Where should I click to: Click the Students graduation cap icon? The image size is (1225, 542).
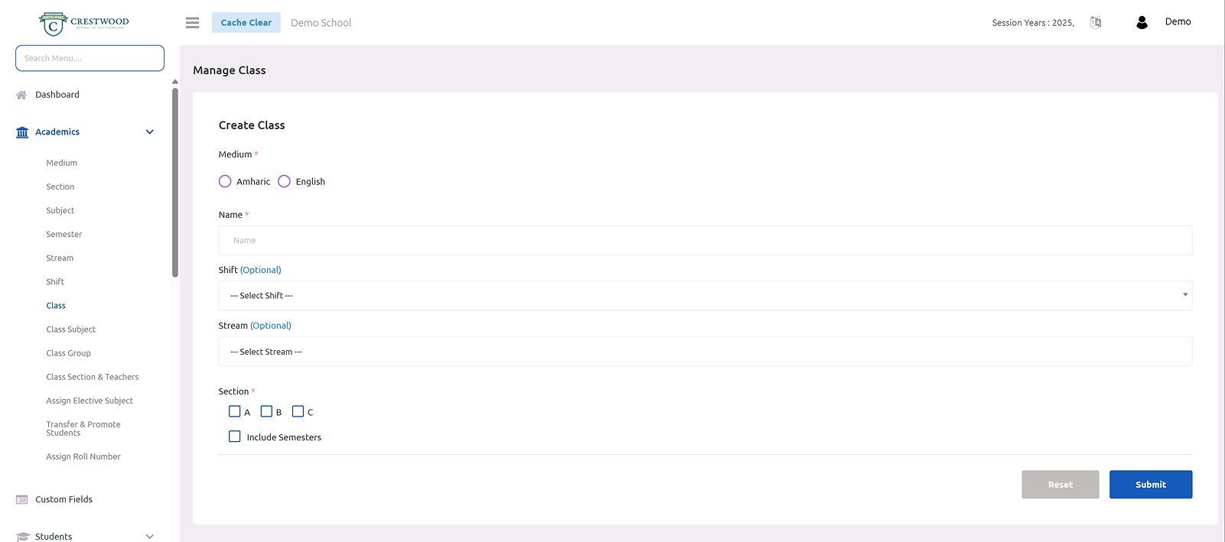(22, 537)
